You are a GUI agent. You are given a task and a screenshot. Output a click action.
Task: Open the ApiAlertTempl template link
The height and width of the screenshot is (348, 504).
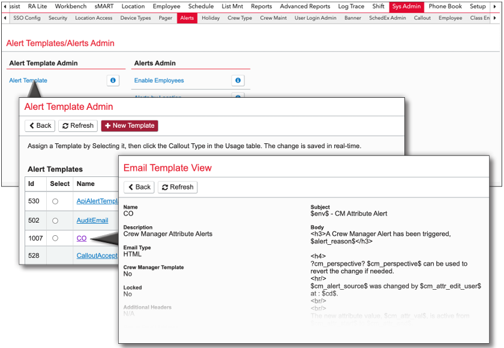(97, 201)
